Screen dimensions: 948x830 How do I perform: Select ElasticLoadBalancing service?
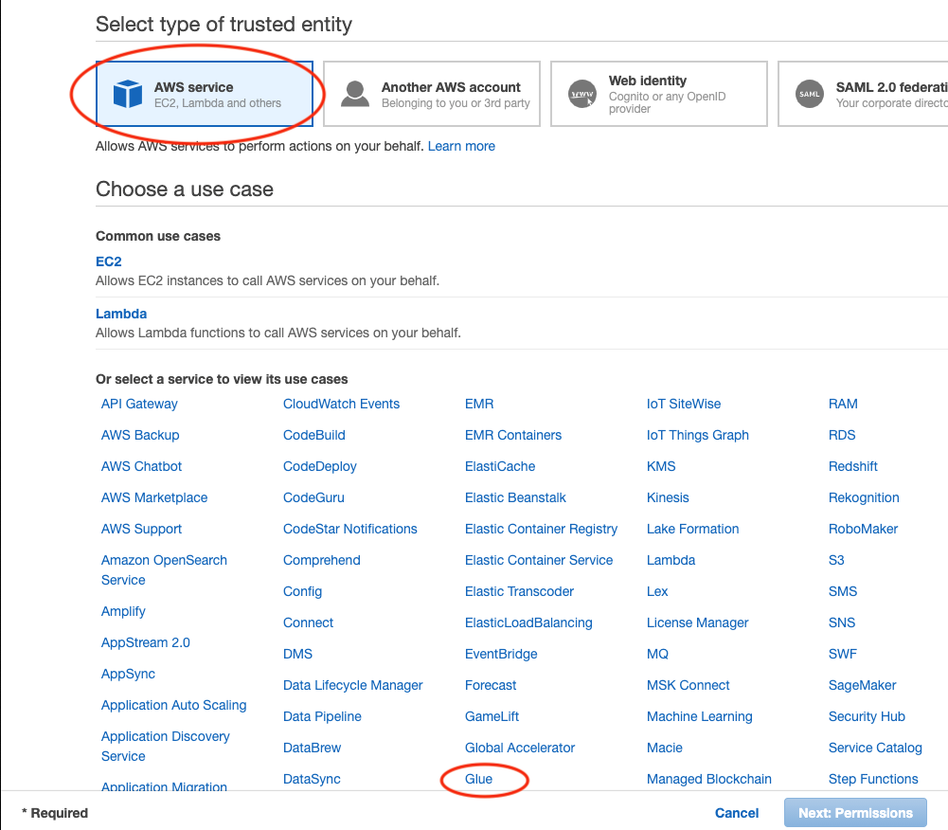click(x=529, y=622)
